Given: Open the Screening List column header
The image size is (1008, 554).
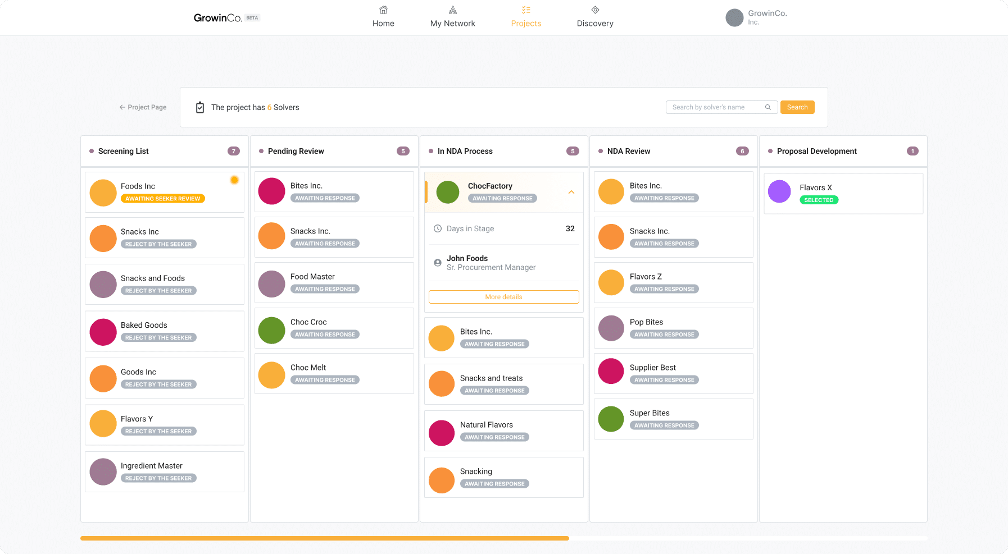Looking at the screenshot, I should click(123, 151).
